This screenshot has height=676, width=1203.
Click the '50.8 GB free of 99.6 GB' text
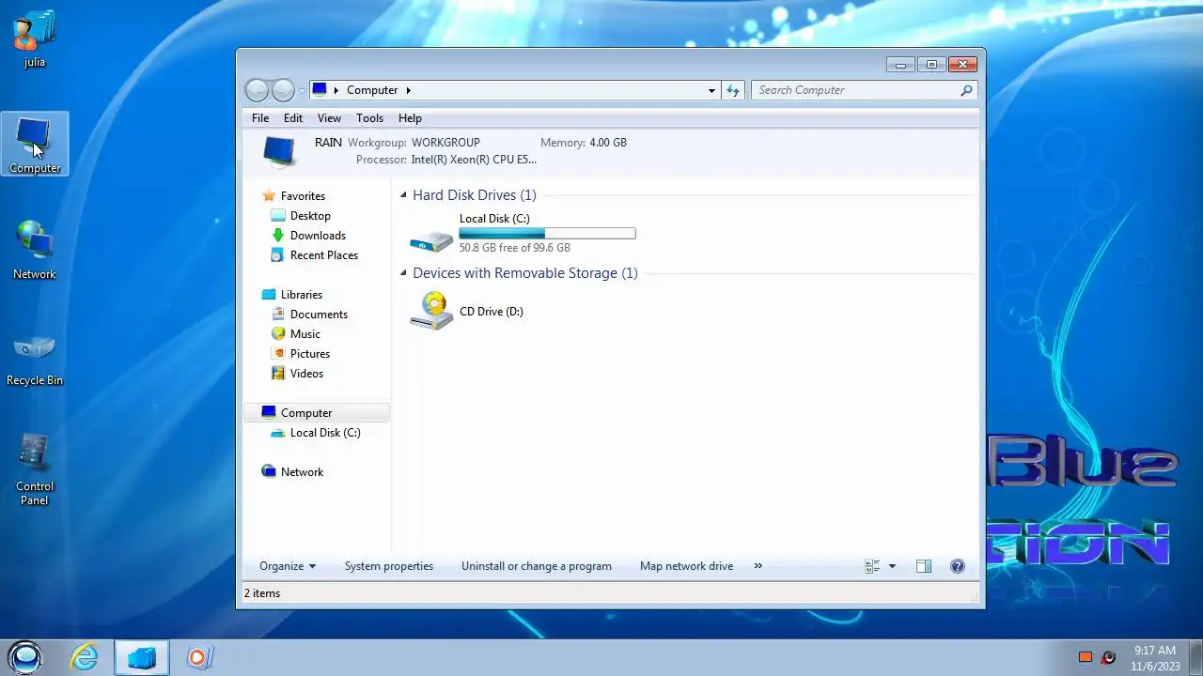515,248
